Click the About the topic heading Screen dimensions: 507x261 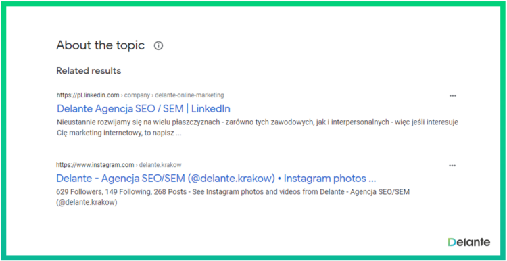coord(101,45)
